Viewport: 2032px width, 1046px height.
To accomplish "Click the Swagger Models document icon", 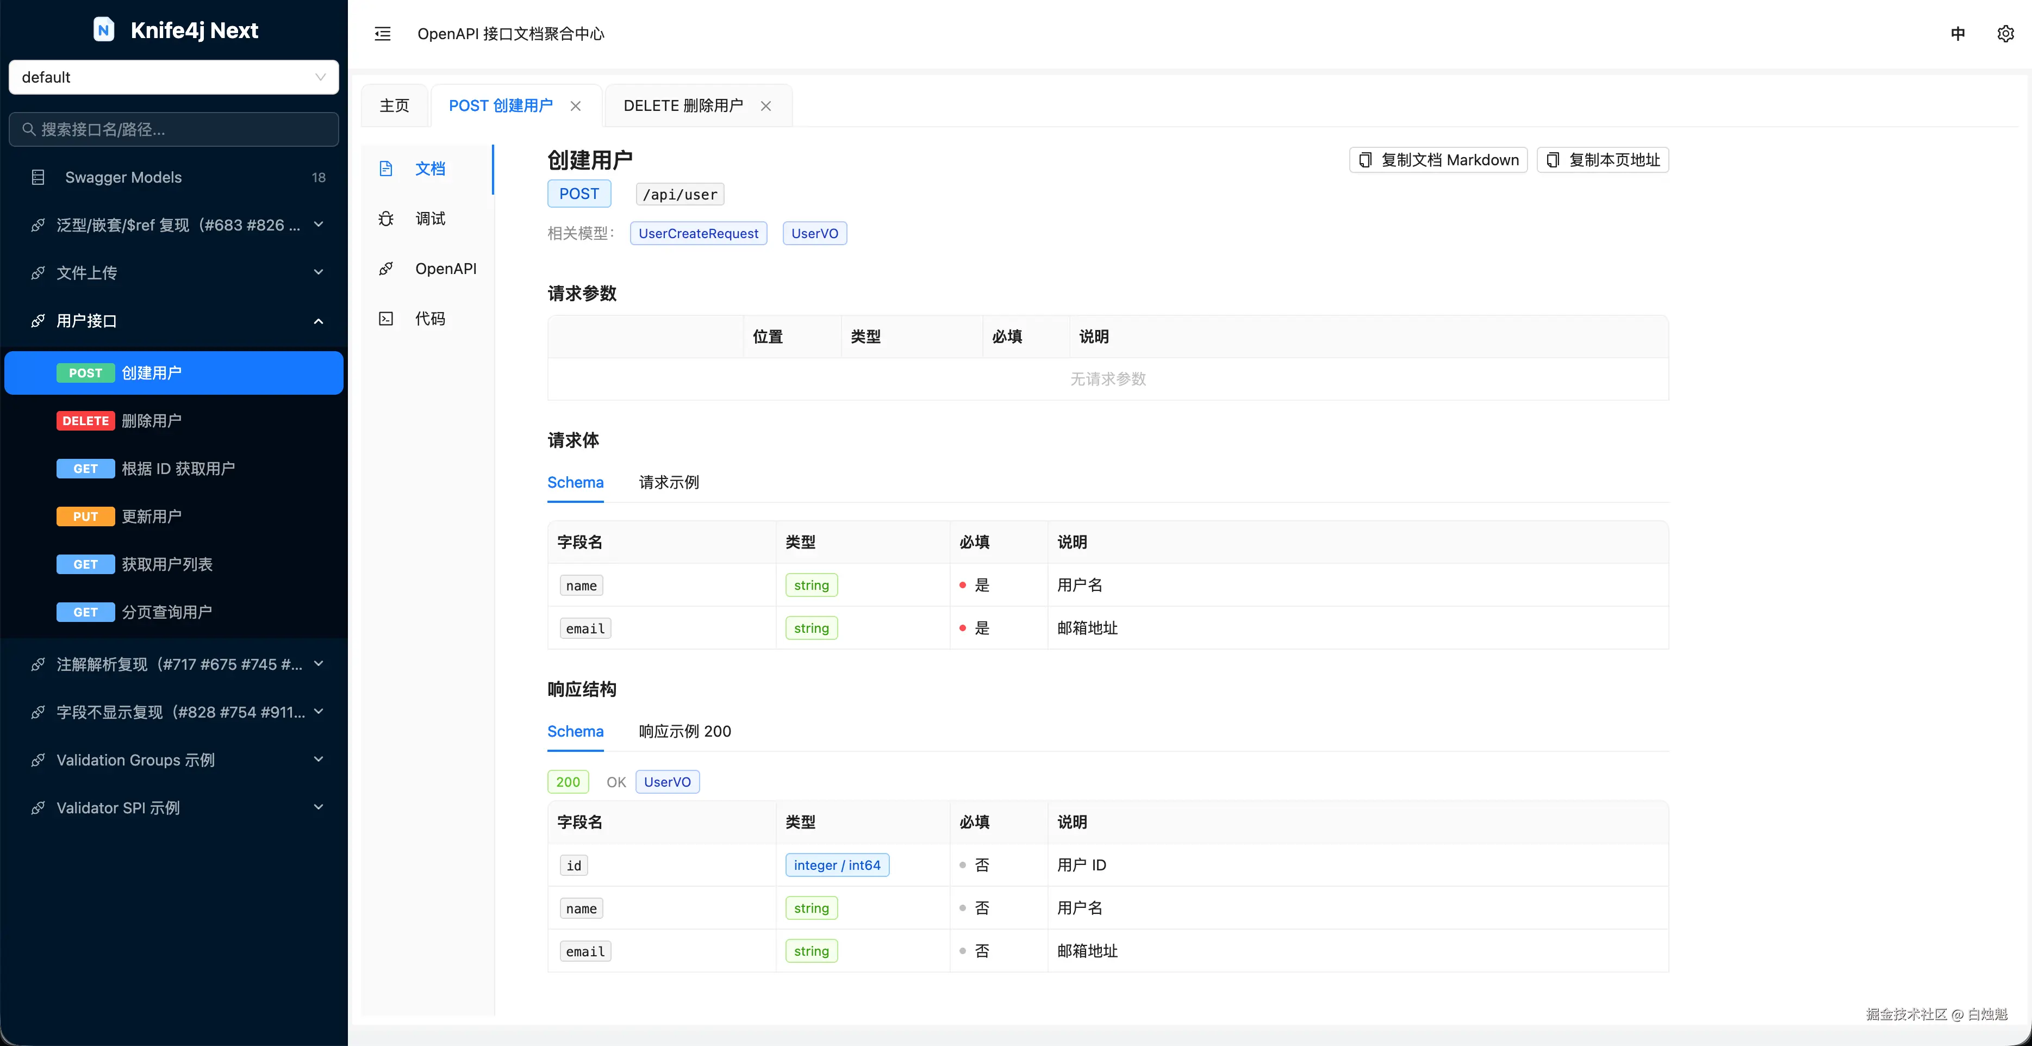I will coord(38,177).
